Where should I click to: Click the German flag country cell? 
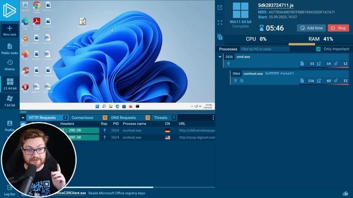pyautogui.click(x=168, y=130)
